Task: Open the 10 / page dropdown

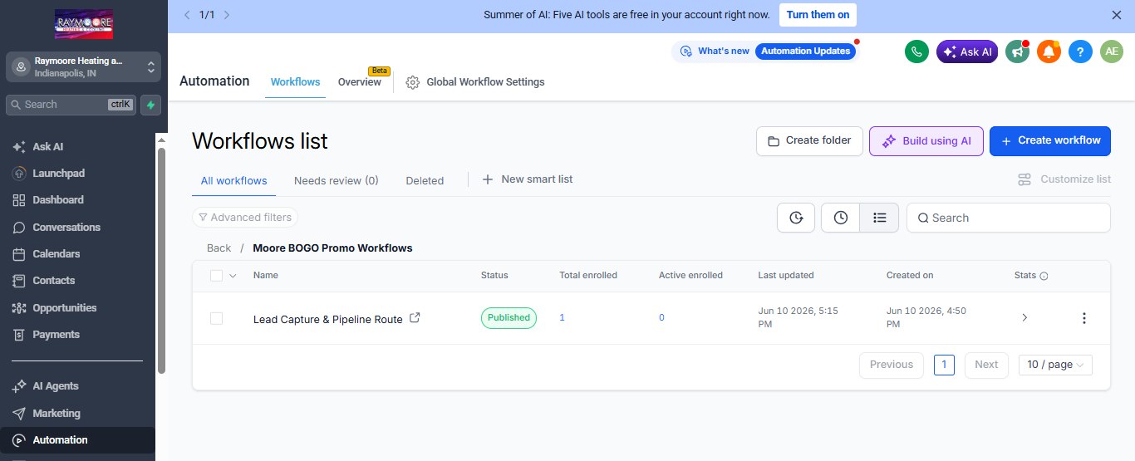Action: (x=1055, y=365)
